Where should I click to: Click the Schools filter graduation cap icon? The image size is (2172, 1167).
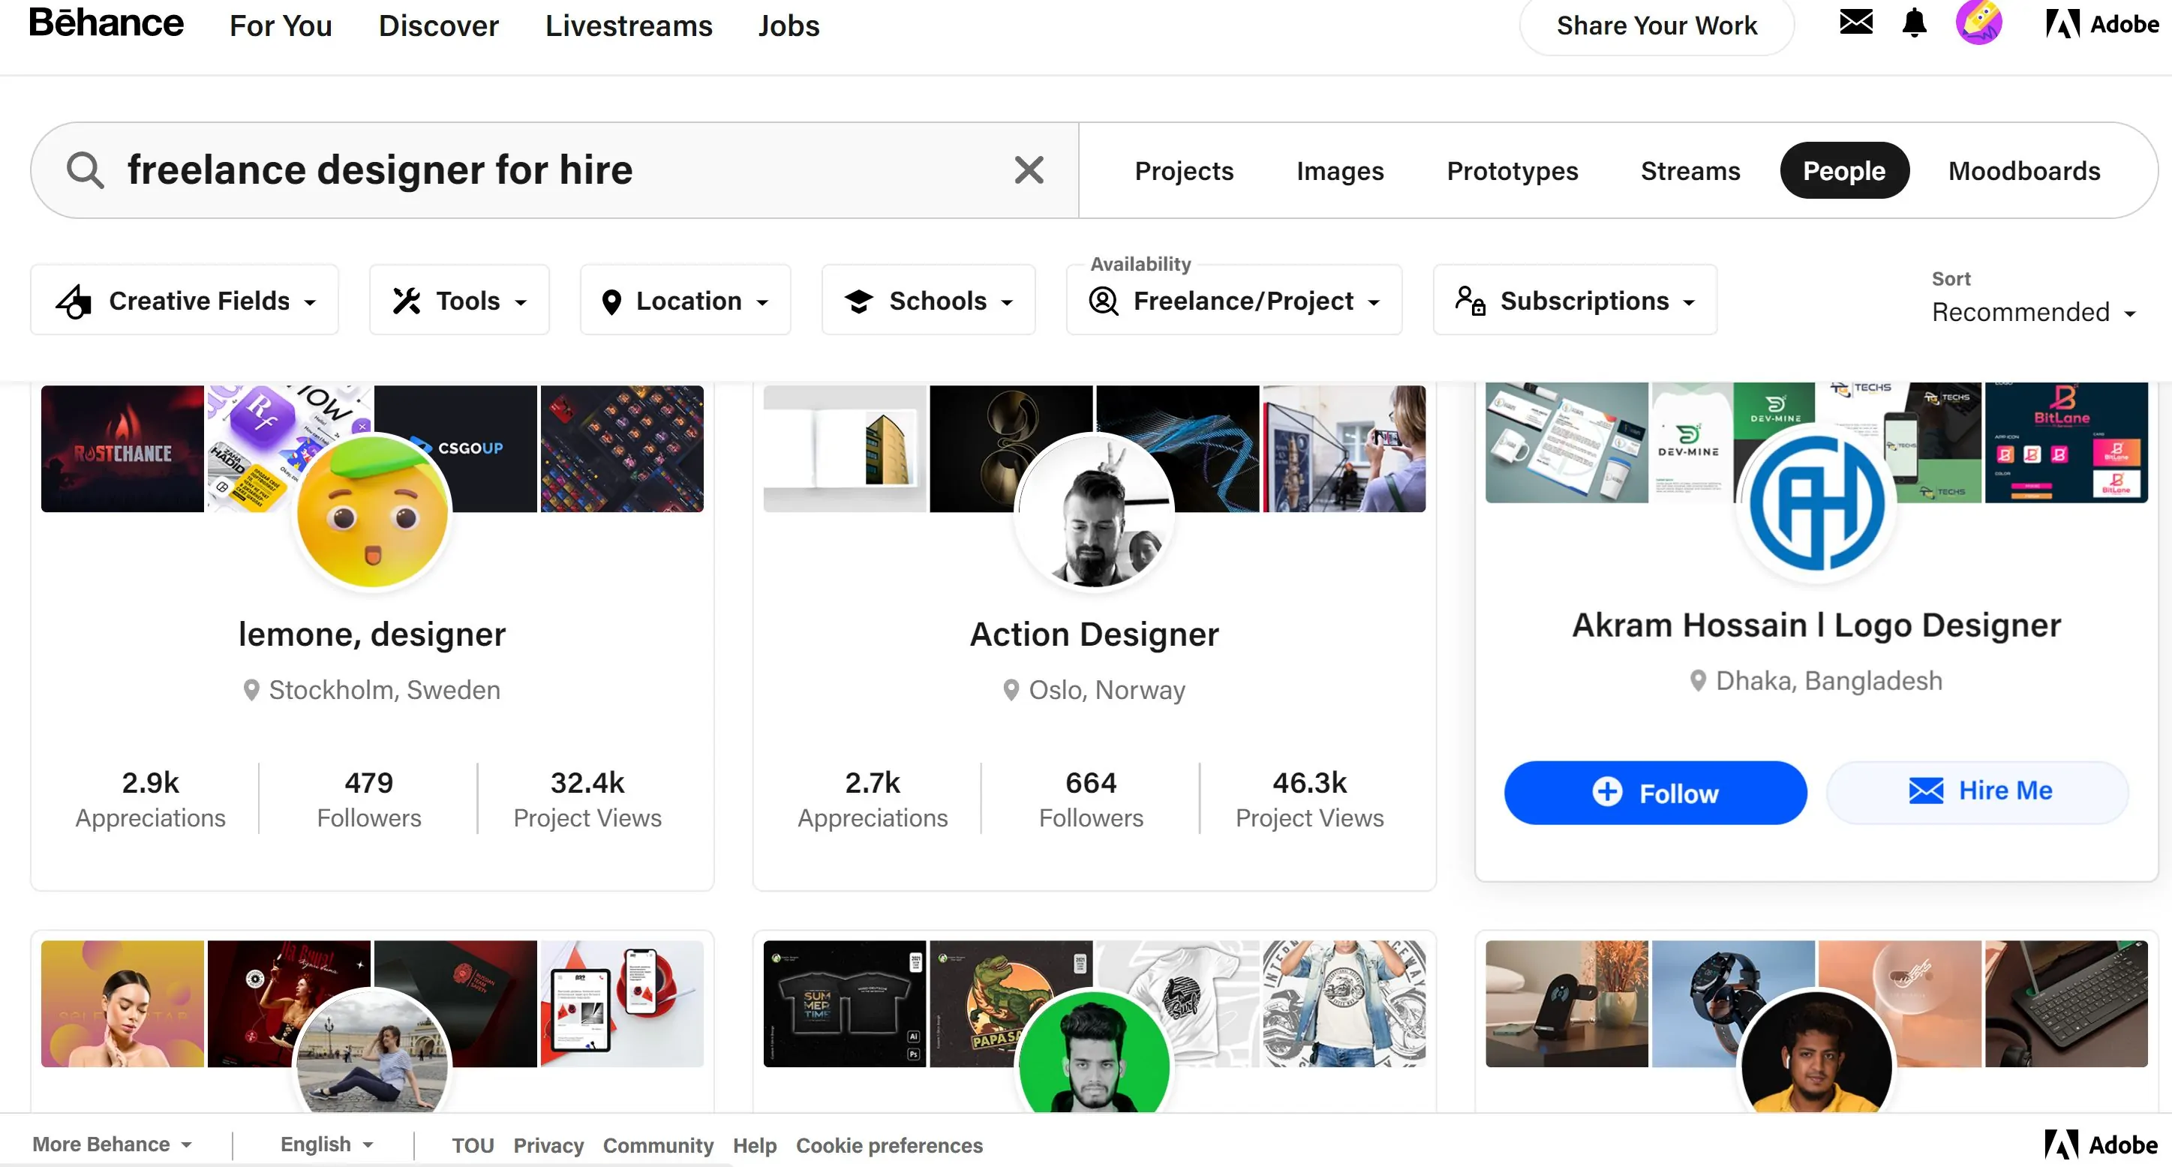tap(860, 300)
